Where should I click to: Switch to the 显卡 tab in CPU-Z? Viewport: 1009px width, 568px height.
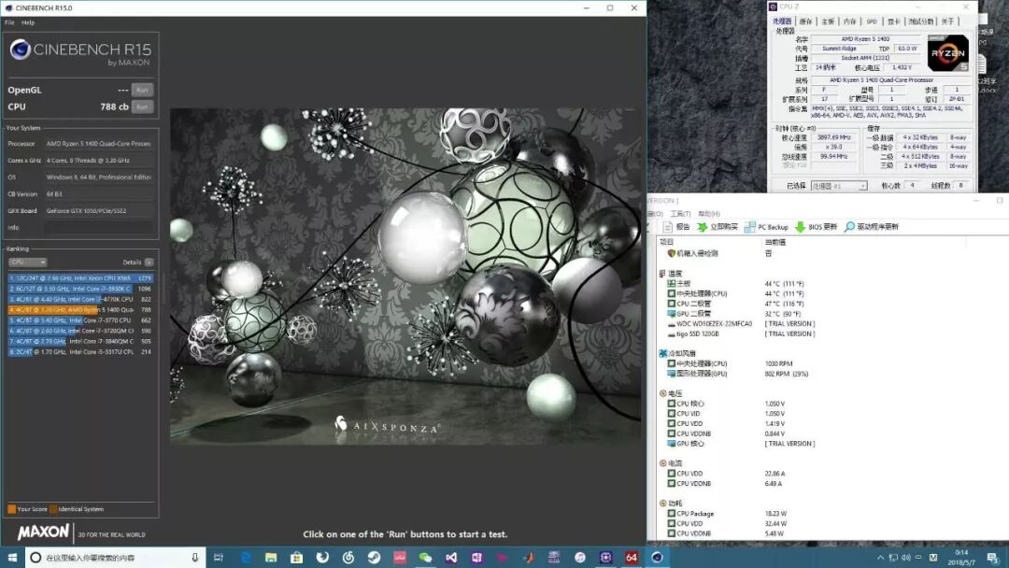pos(893,21)
